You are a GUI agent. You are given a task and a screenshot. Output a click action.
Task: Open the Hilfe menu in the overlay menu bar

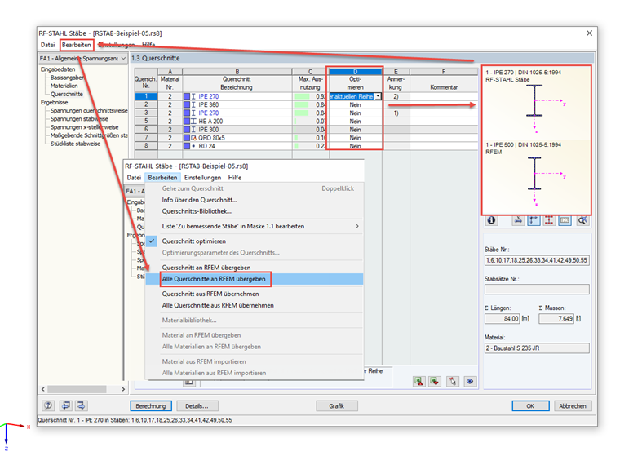[234, 178]
